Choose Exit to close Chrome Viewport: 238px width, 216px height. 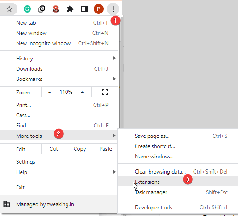(59, 187)
